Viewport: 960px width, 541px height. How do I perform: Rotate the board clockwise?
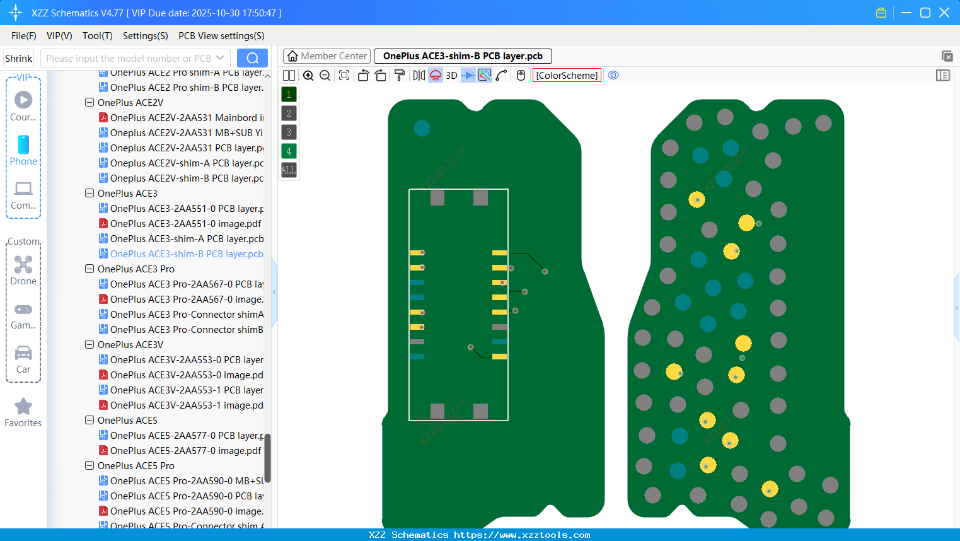[381, 76]
